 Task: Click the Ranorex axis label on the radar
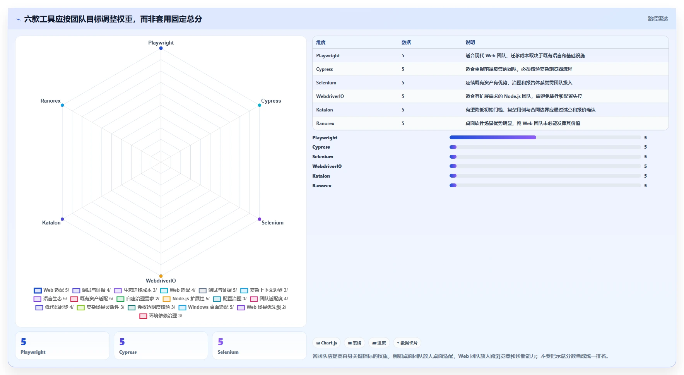[x=51, y=101]
